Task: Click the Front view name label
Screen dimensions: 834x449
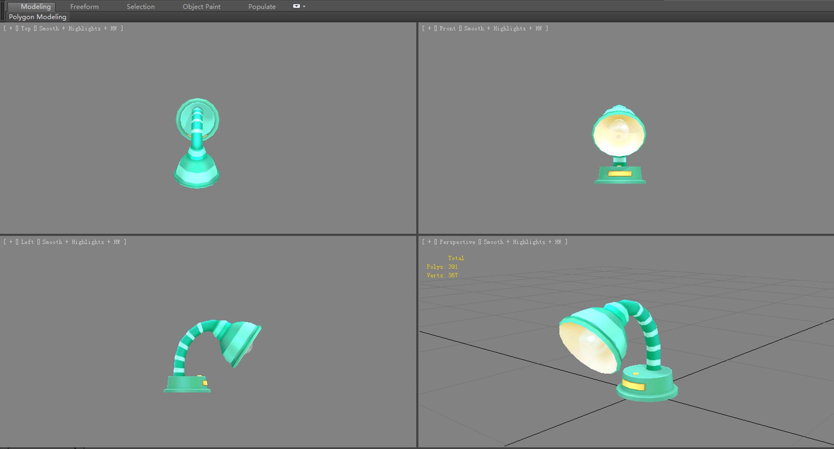Action: coord(447,28)
